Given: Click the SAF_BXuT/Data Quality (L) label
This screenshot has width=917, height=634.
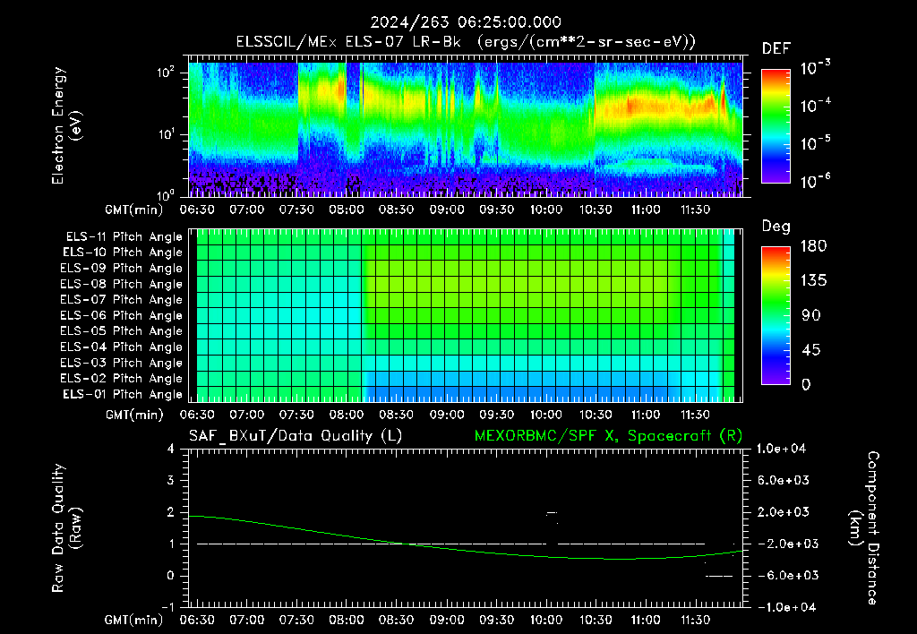Looking at the screenshot, I should click(x=296, y=436).
